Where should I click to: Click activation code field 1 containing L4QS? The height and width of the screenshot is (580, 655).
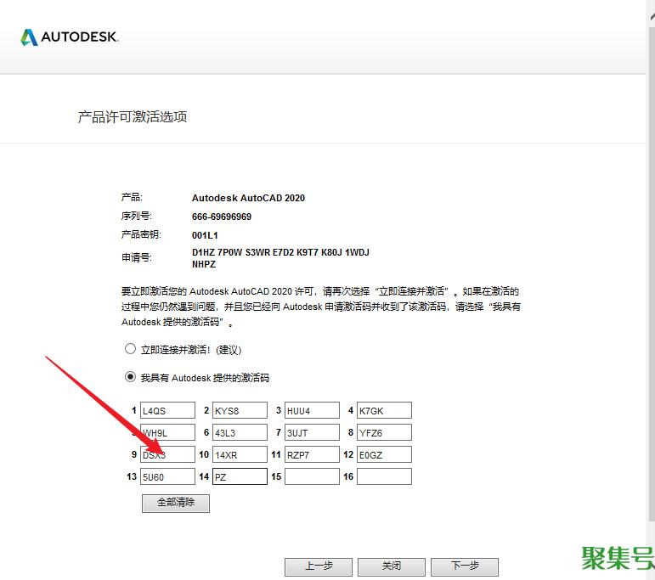(168, 411)
